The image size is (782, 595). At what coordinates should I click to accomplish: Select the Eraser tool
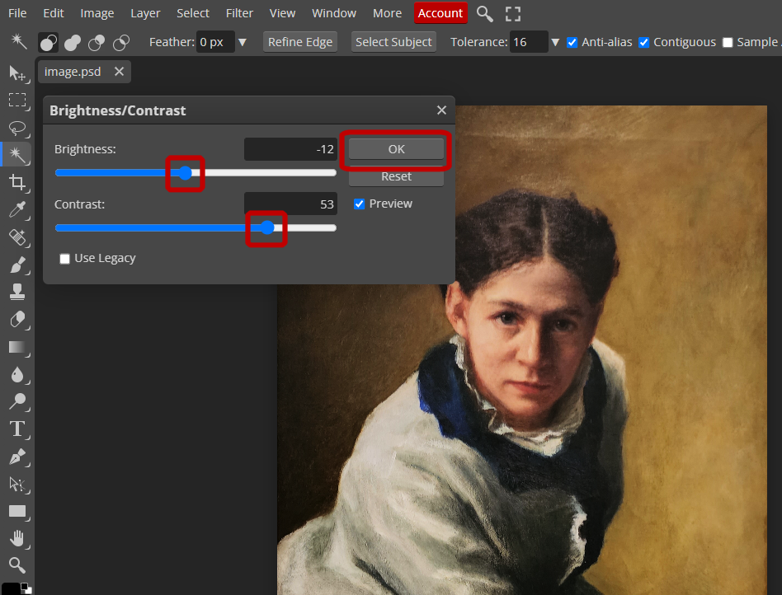pyautogui.click(x=17, y=319)
